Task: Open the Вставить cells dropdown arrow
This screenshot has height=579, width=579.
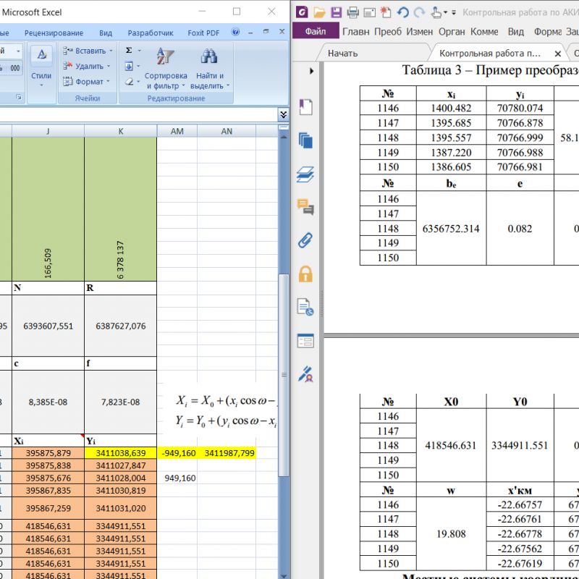Action: 111,51
